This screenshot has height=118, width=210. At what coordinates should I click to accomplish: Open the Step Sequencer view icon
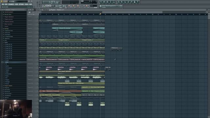coord(104,2)
